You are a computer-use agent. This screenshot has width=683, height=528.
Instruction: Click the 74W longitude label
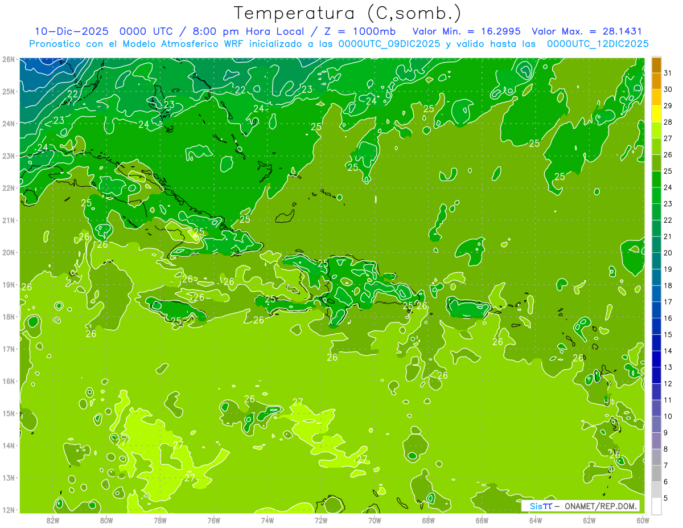[268, 521]
